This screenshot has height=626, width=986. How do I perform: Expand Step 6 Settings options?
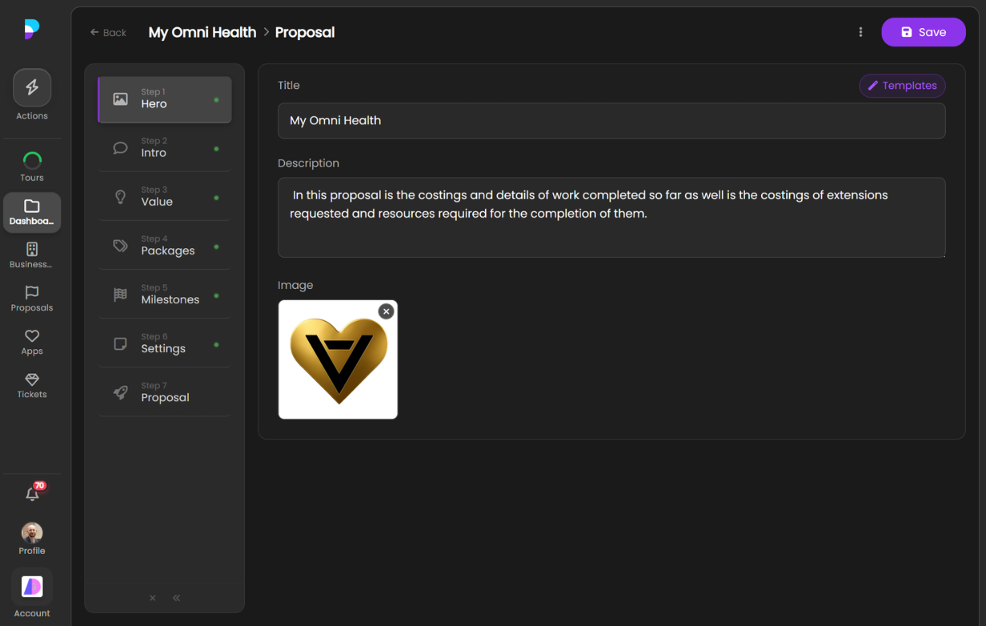[x=164, y=343]
